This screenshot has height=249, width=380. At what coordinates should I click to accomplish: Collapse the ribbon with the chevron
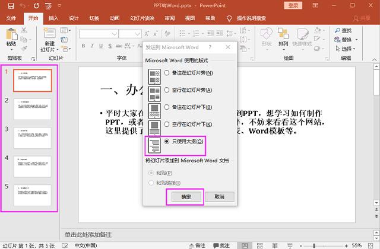click(375, 59)
